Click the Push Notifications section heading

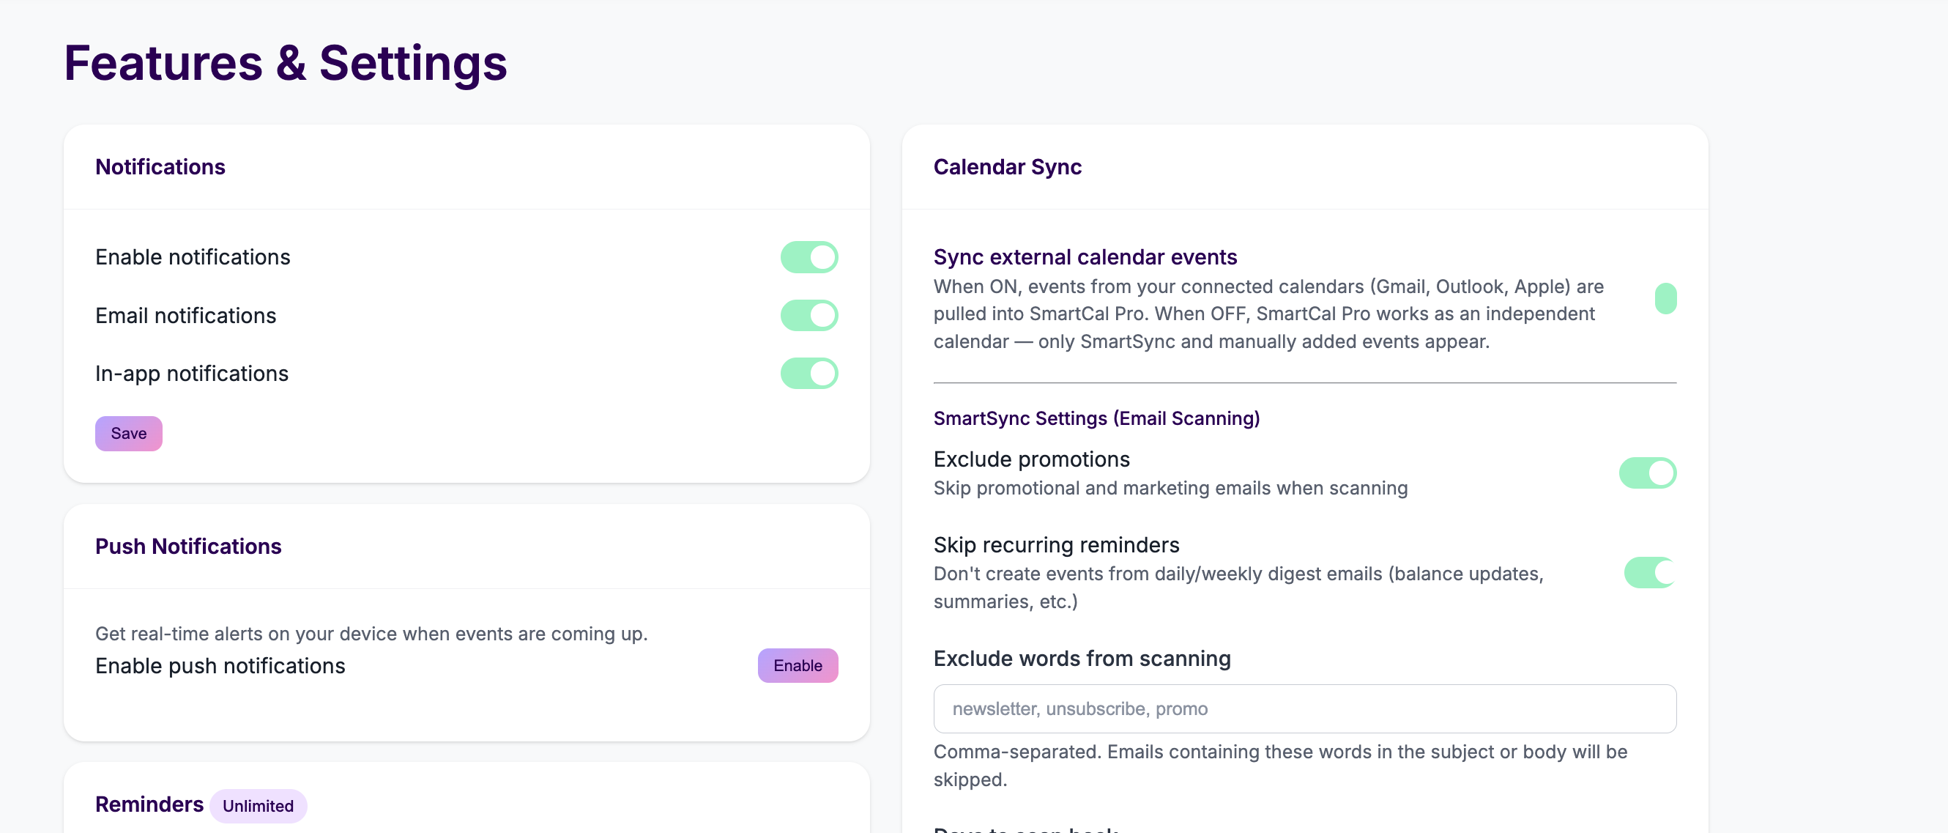pos(188,547)
